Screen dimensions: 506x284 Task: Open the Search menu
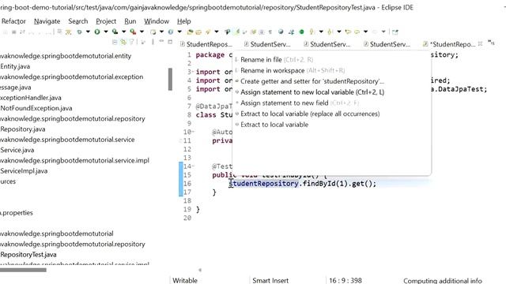(x=78, y=21)
